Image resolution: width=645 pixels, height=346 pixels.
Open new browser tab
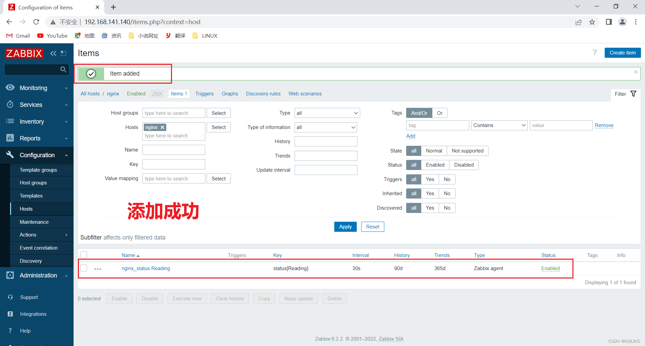point(113,7)
